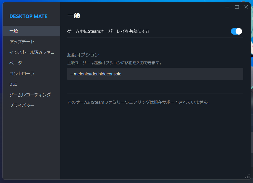The image size is (253, 183).
Task: Click the DESKTOP MATE title text
Action: click(28, 16)
